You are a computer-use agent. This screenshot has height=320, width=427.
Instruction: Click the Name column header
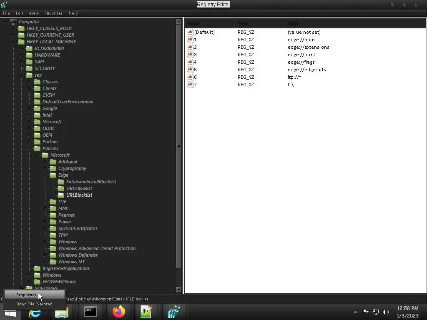(210, 23)
